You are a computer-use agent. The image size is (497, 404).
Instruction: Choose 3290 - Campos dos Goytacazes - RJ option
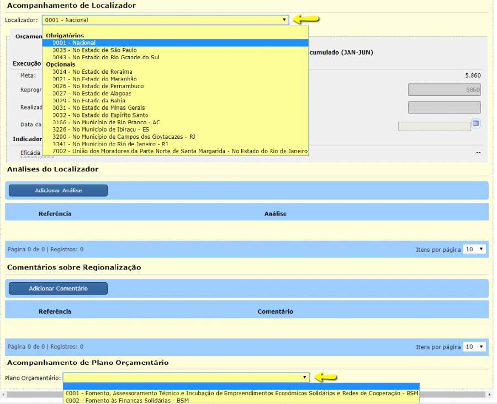click(x=175, y=137)
